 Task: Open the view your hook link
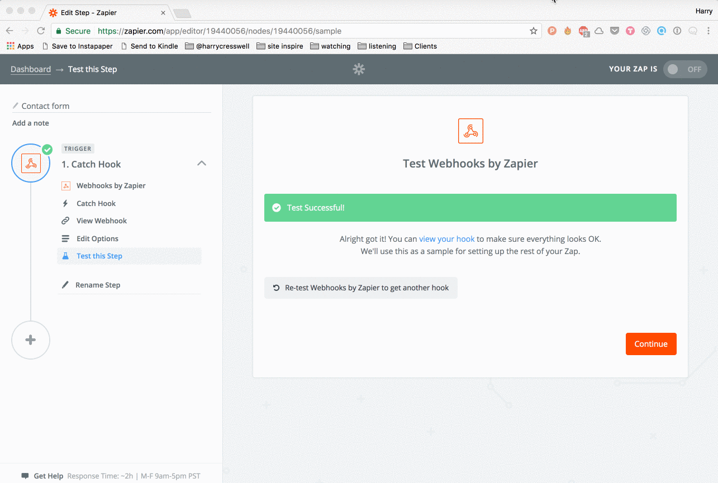point(446,238)
